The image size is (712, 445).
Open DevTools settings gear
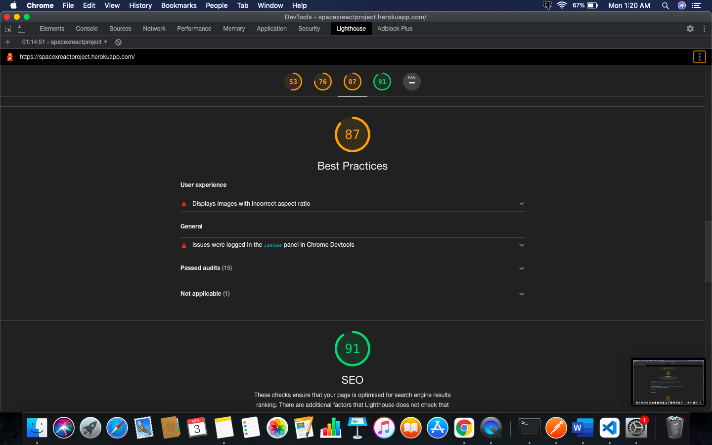[x=690, y=29]
